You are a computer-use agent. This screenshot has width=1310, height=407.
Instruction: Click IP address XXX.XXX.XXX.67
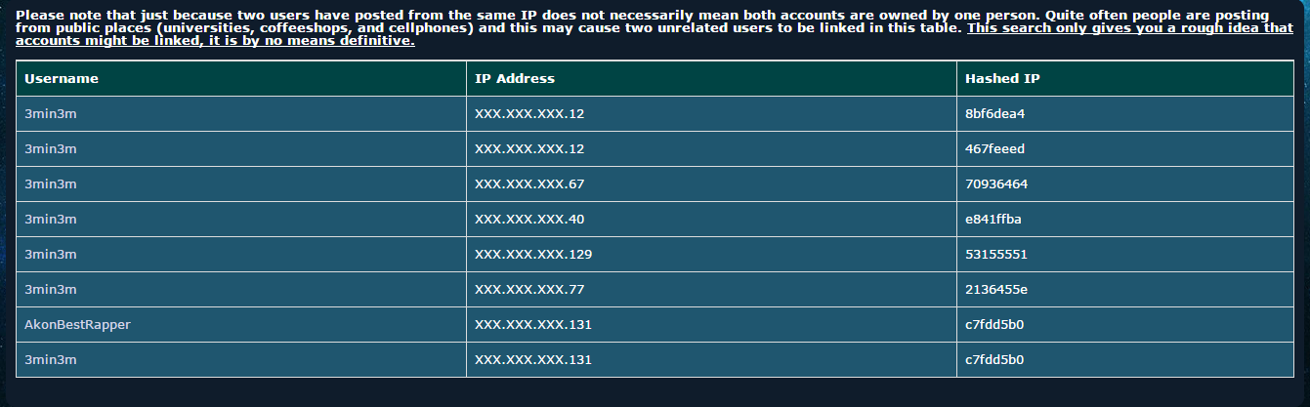click(529, 183)
